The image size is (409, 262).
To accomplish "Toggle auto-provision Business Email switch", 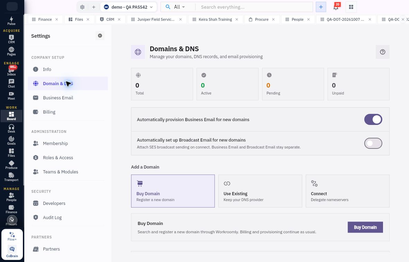I will (373, 119).
